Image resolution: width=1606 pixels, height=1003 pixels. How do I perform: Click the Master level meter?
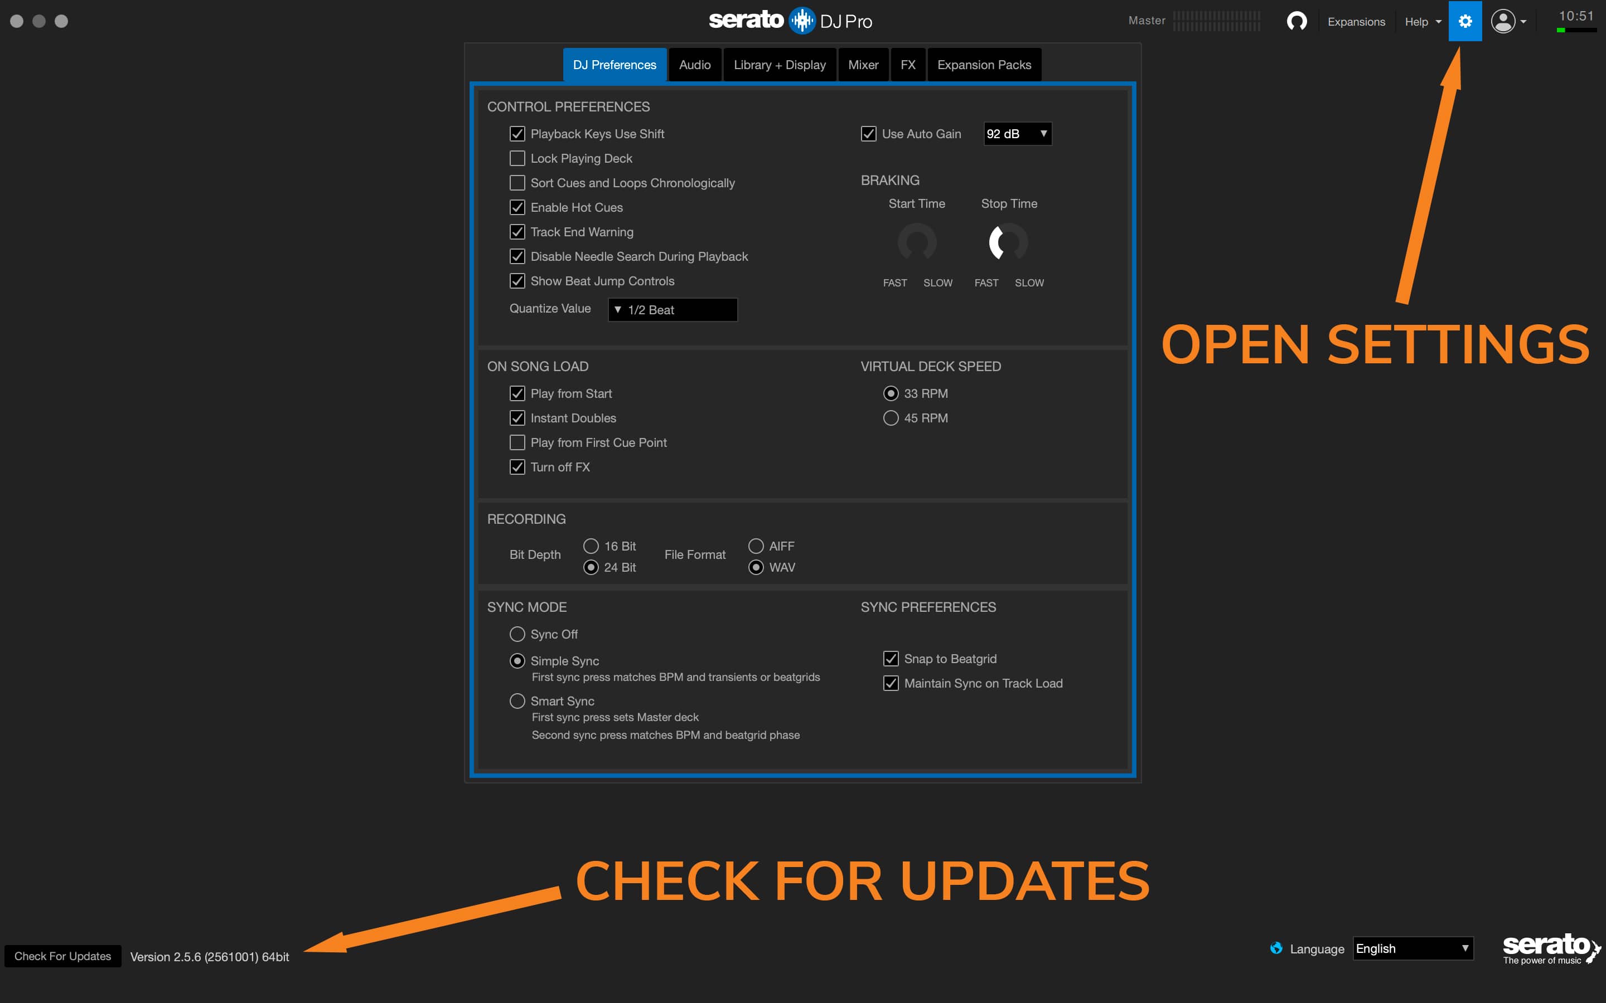tap(1216, 21)
